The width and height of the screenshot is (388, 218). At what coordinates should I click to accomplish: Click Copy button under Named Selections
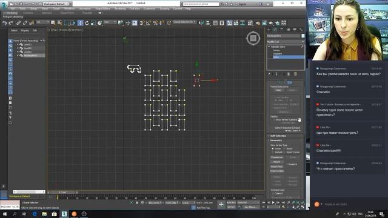[278, 90]
